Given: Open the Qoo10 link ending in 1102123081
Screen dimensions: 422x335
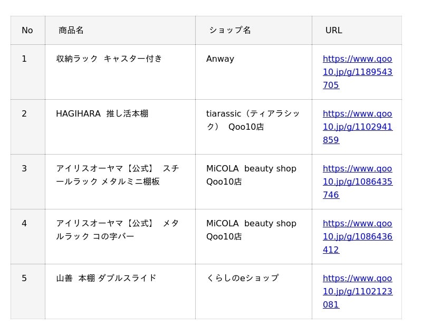Looking at the screenshot, I should [x=358, y=291].
